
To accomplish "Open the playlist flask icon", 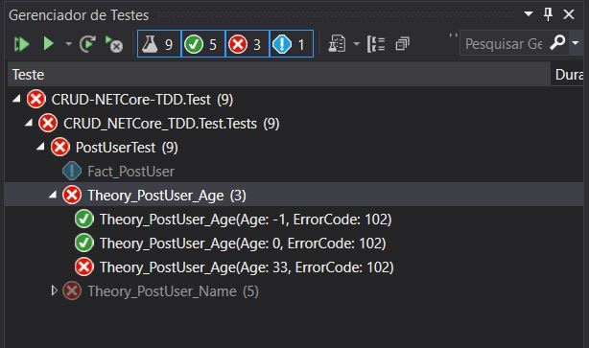I will click(337, 44).
